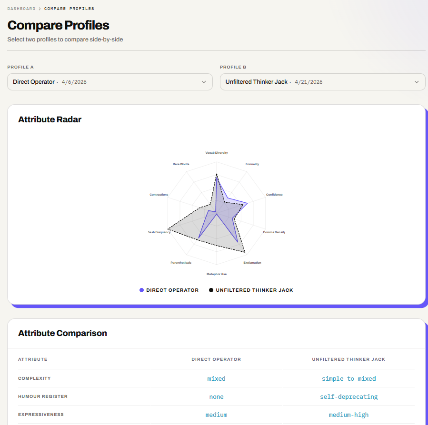
Task: Click the medium-high expressiveness value
Action: [x=348, y=415]
